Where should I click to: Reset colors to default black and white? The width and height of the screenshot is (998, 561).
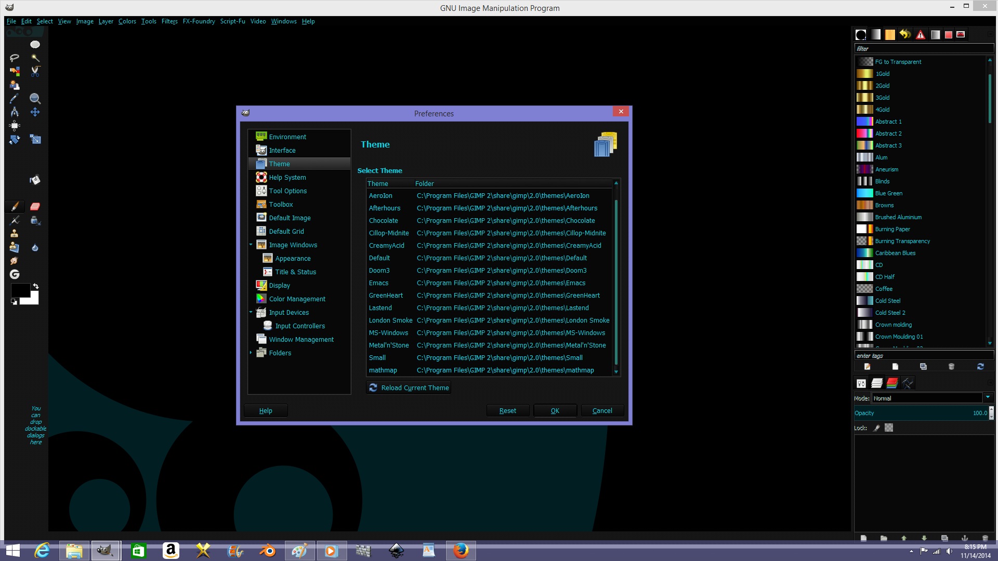pyautogui.click(x=14, y=302)
